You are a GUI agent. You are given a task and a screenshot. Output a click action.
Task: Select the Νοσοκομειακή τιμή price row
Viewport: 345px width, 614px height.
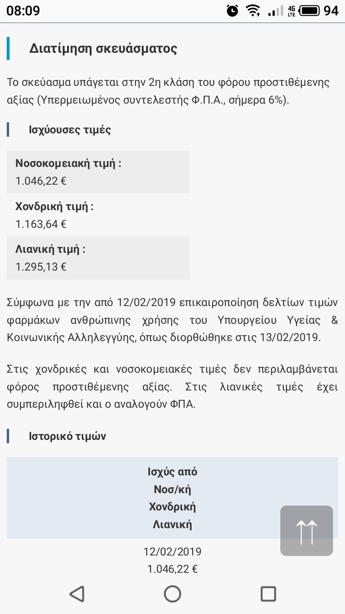98,172
